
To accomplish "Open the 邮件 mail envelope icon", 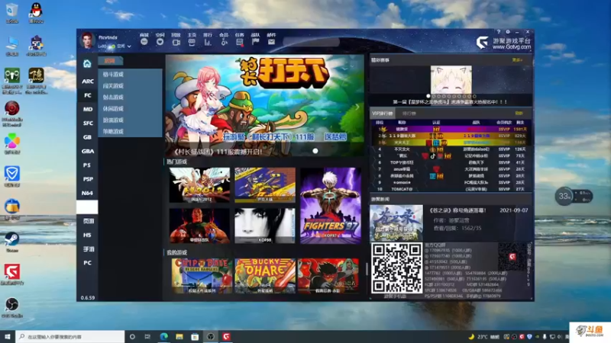I will [271, 42].
